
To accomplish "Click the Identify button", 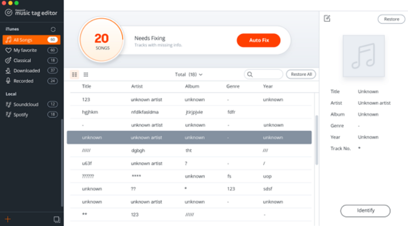I will pyautogui.click(x=365, y=211).
